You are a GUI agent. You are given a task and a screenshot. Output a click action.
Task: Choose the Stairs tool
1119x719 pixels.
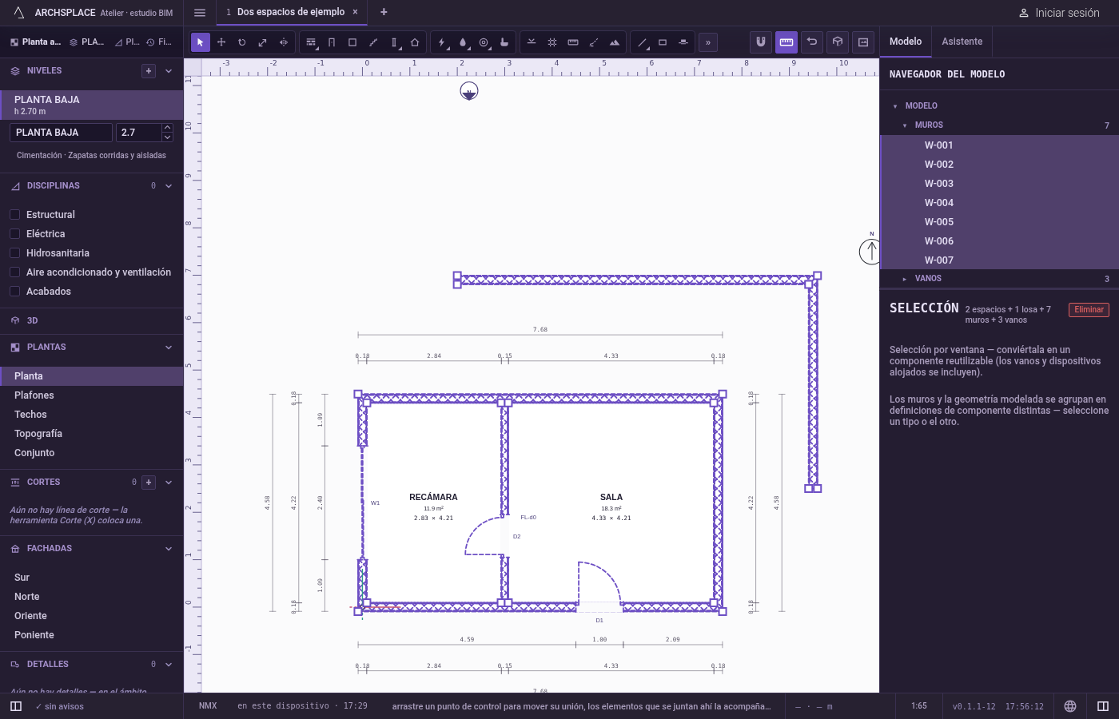[x=373, y=42]
